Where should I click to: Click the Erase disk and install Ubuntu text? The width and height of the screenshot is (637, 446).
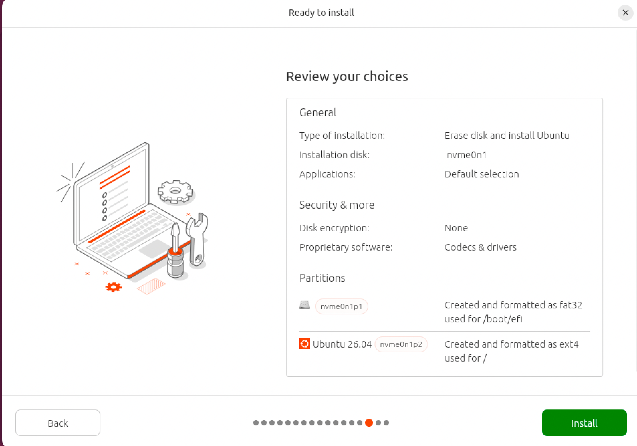tap(507, 136)
